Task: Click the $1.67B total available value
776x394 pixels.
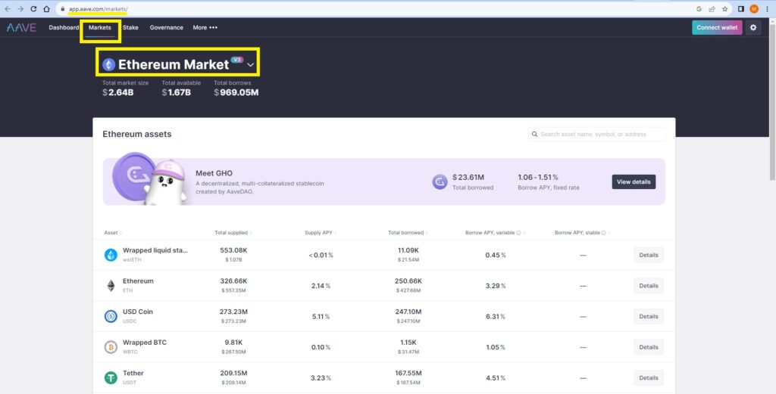Action: coord(176,92)
